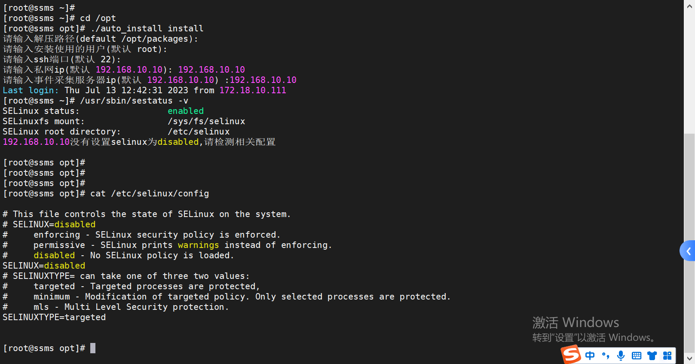
Task: Click the "/usr/sbin/sestatus -v" command text
Action: click(134, 101)
